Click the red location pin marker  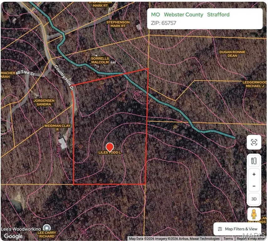pyautogui.click(x=110, y=147)
